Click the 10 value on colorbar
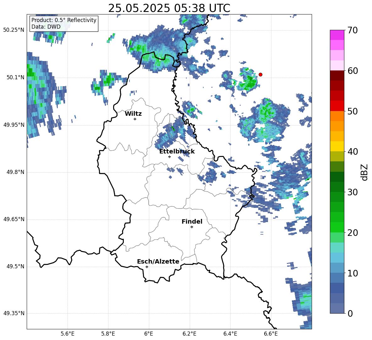This screenshot has height=340, width=372. pos(353,273)
